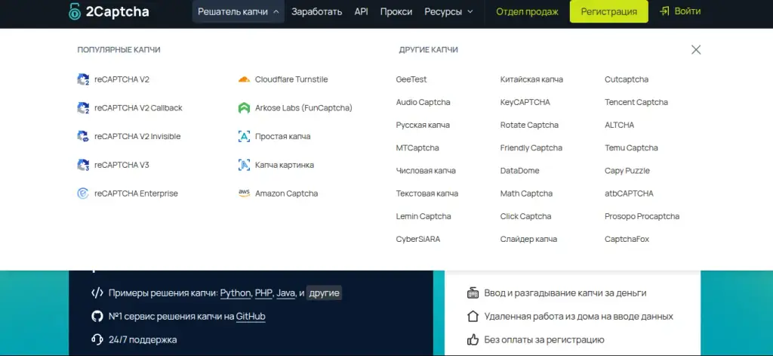Open the Русская капча link
Image resolution: width=773 pixels, height=356 pixels.
coord(423,125)
